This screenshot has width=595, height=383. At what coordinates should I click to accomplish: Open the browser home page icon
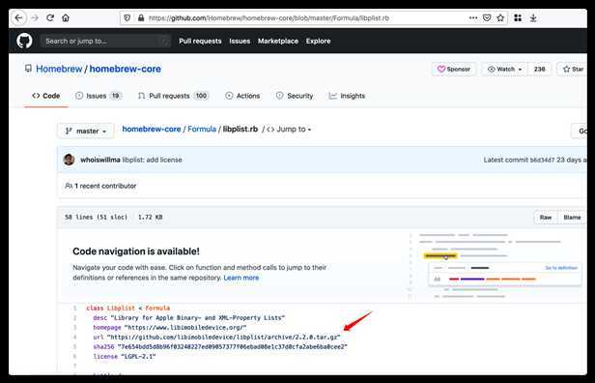[66, 17]
